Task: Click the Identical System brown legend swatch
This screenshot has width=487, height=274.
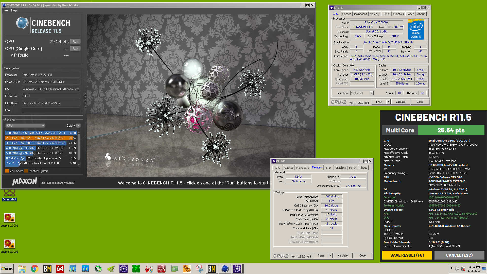Action: [26, 171]
